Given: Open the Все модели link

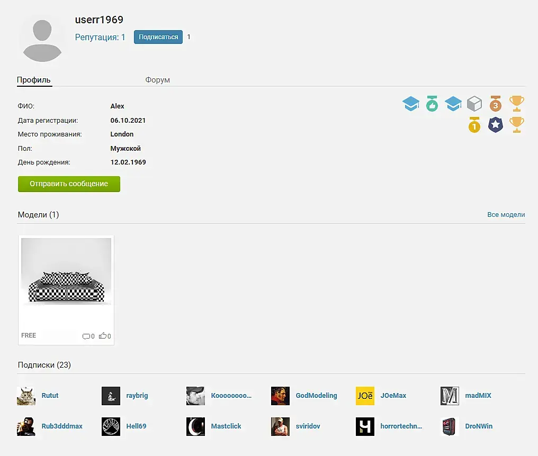Looking at the screenshot, I should click(506, 215).
